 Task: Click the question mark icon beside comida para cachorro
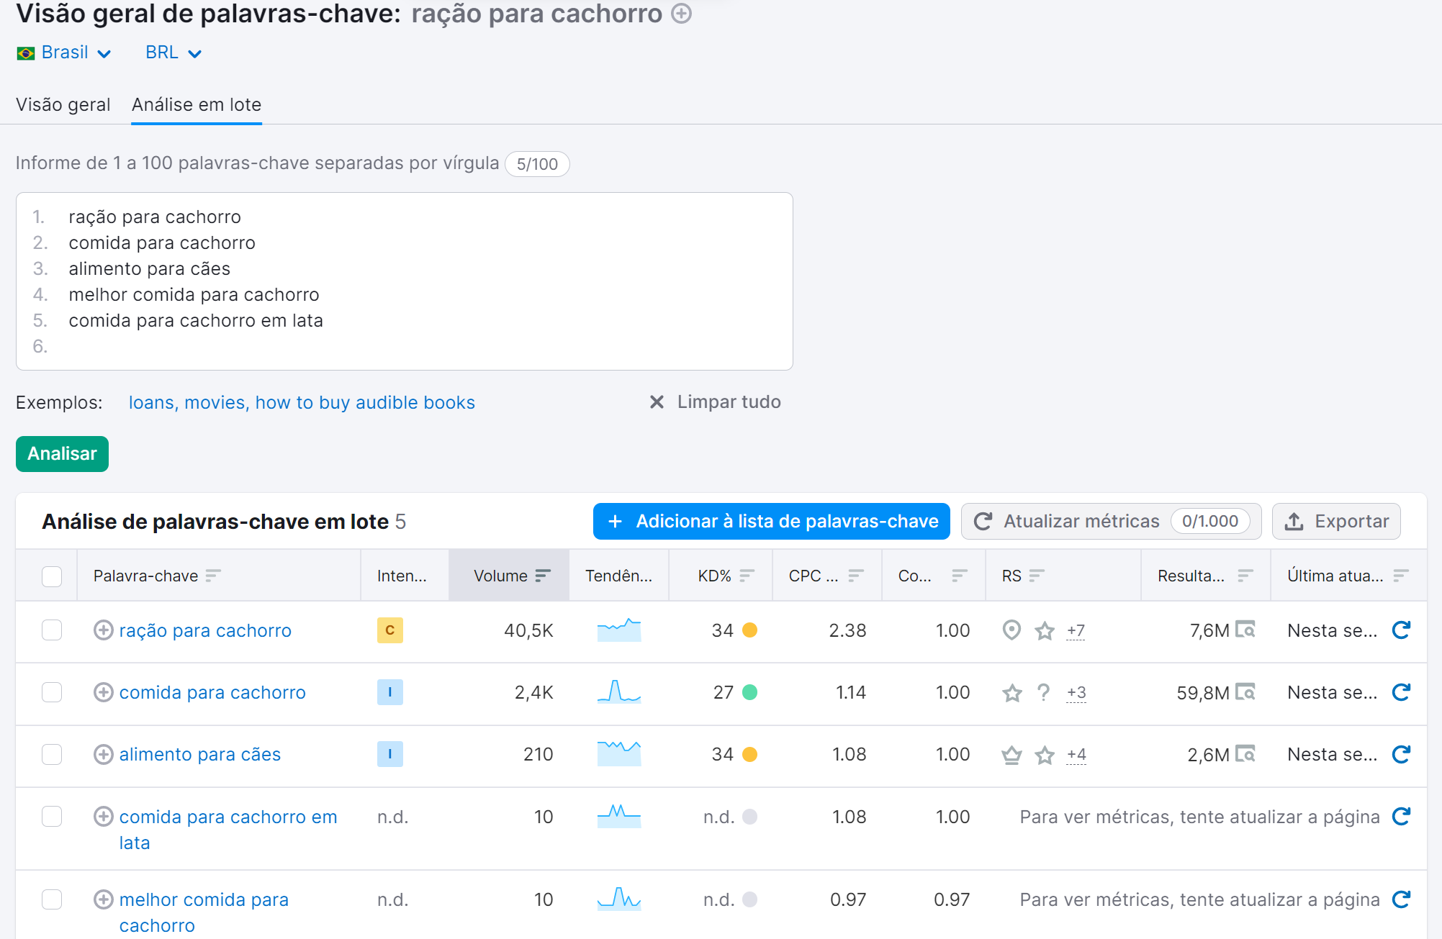[1043, 693]
